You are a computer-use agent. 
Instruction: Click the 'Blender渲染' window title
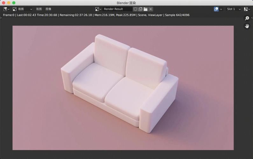[x=126, y=3]
